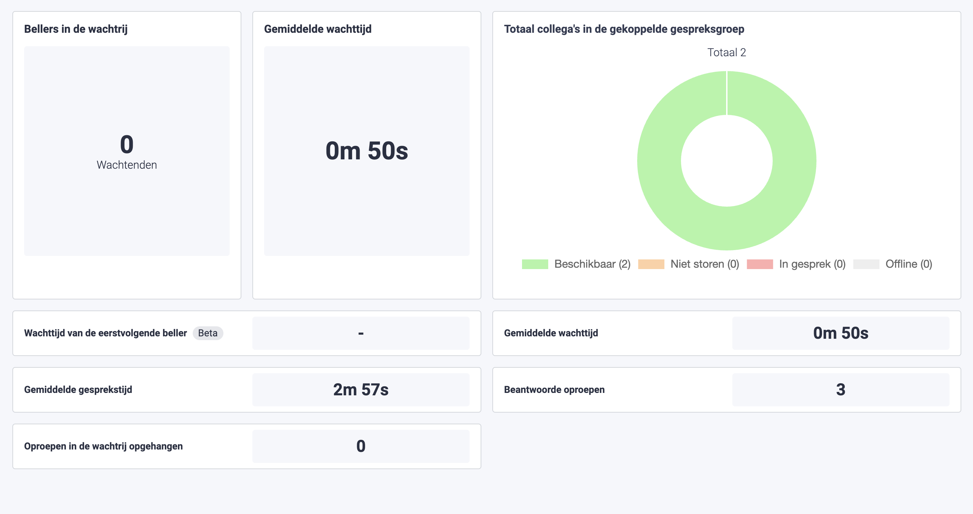Click the green Beschikbaar color swatch

(535, 264)
